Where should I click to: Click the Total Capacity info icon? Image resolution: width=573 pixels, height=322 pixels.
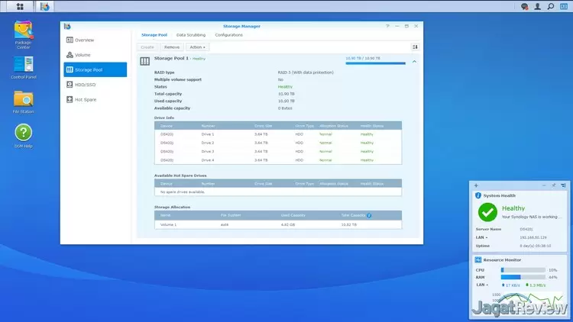(x=369, y=215)
